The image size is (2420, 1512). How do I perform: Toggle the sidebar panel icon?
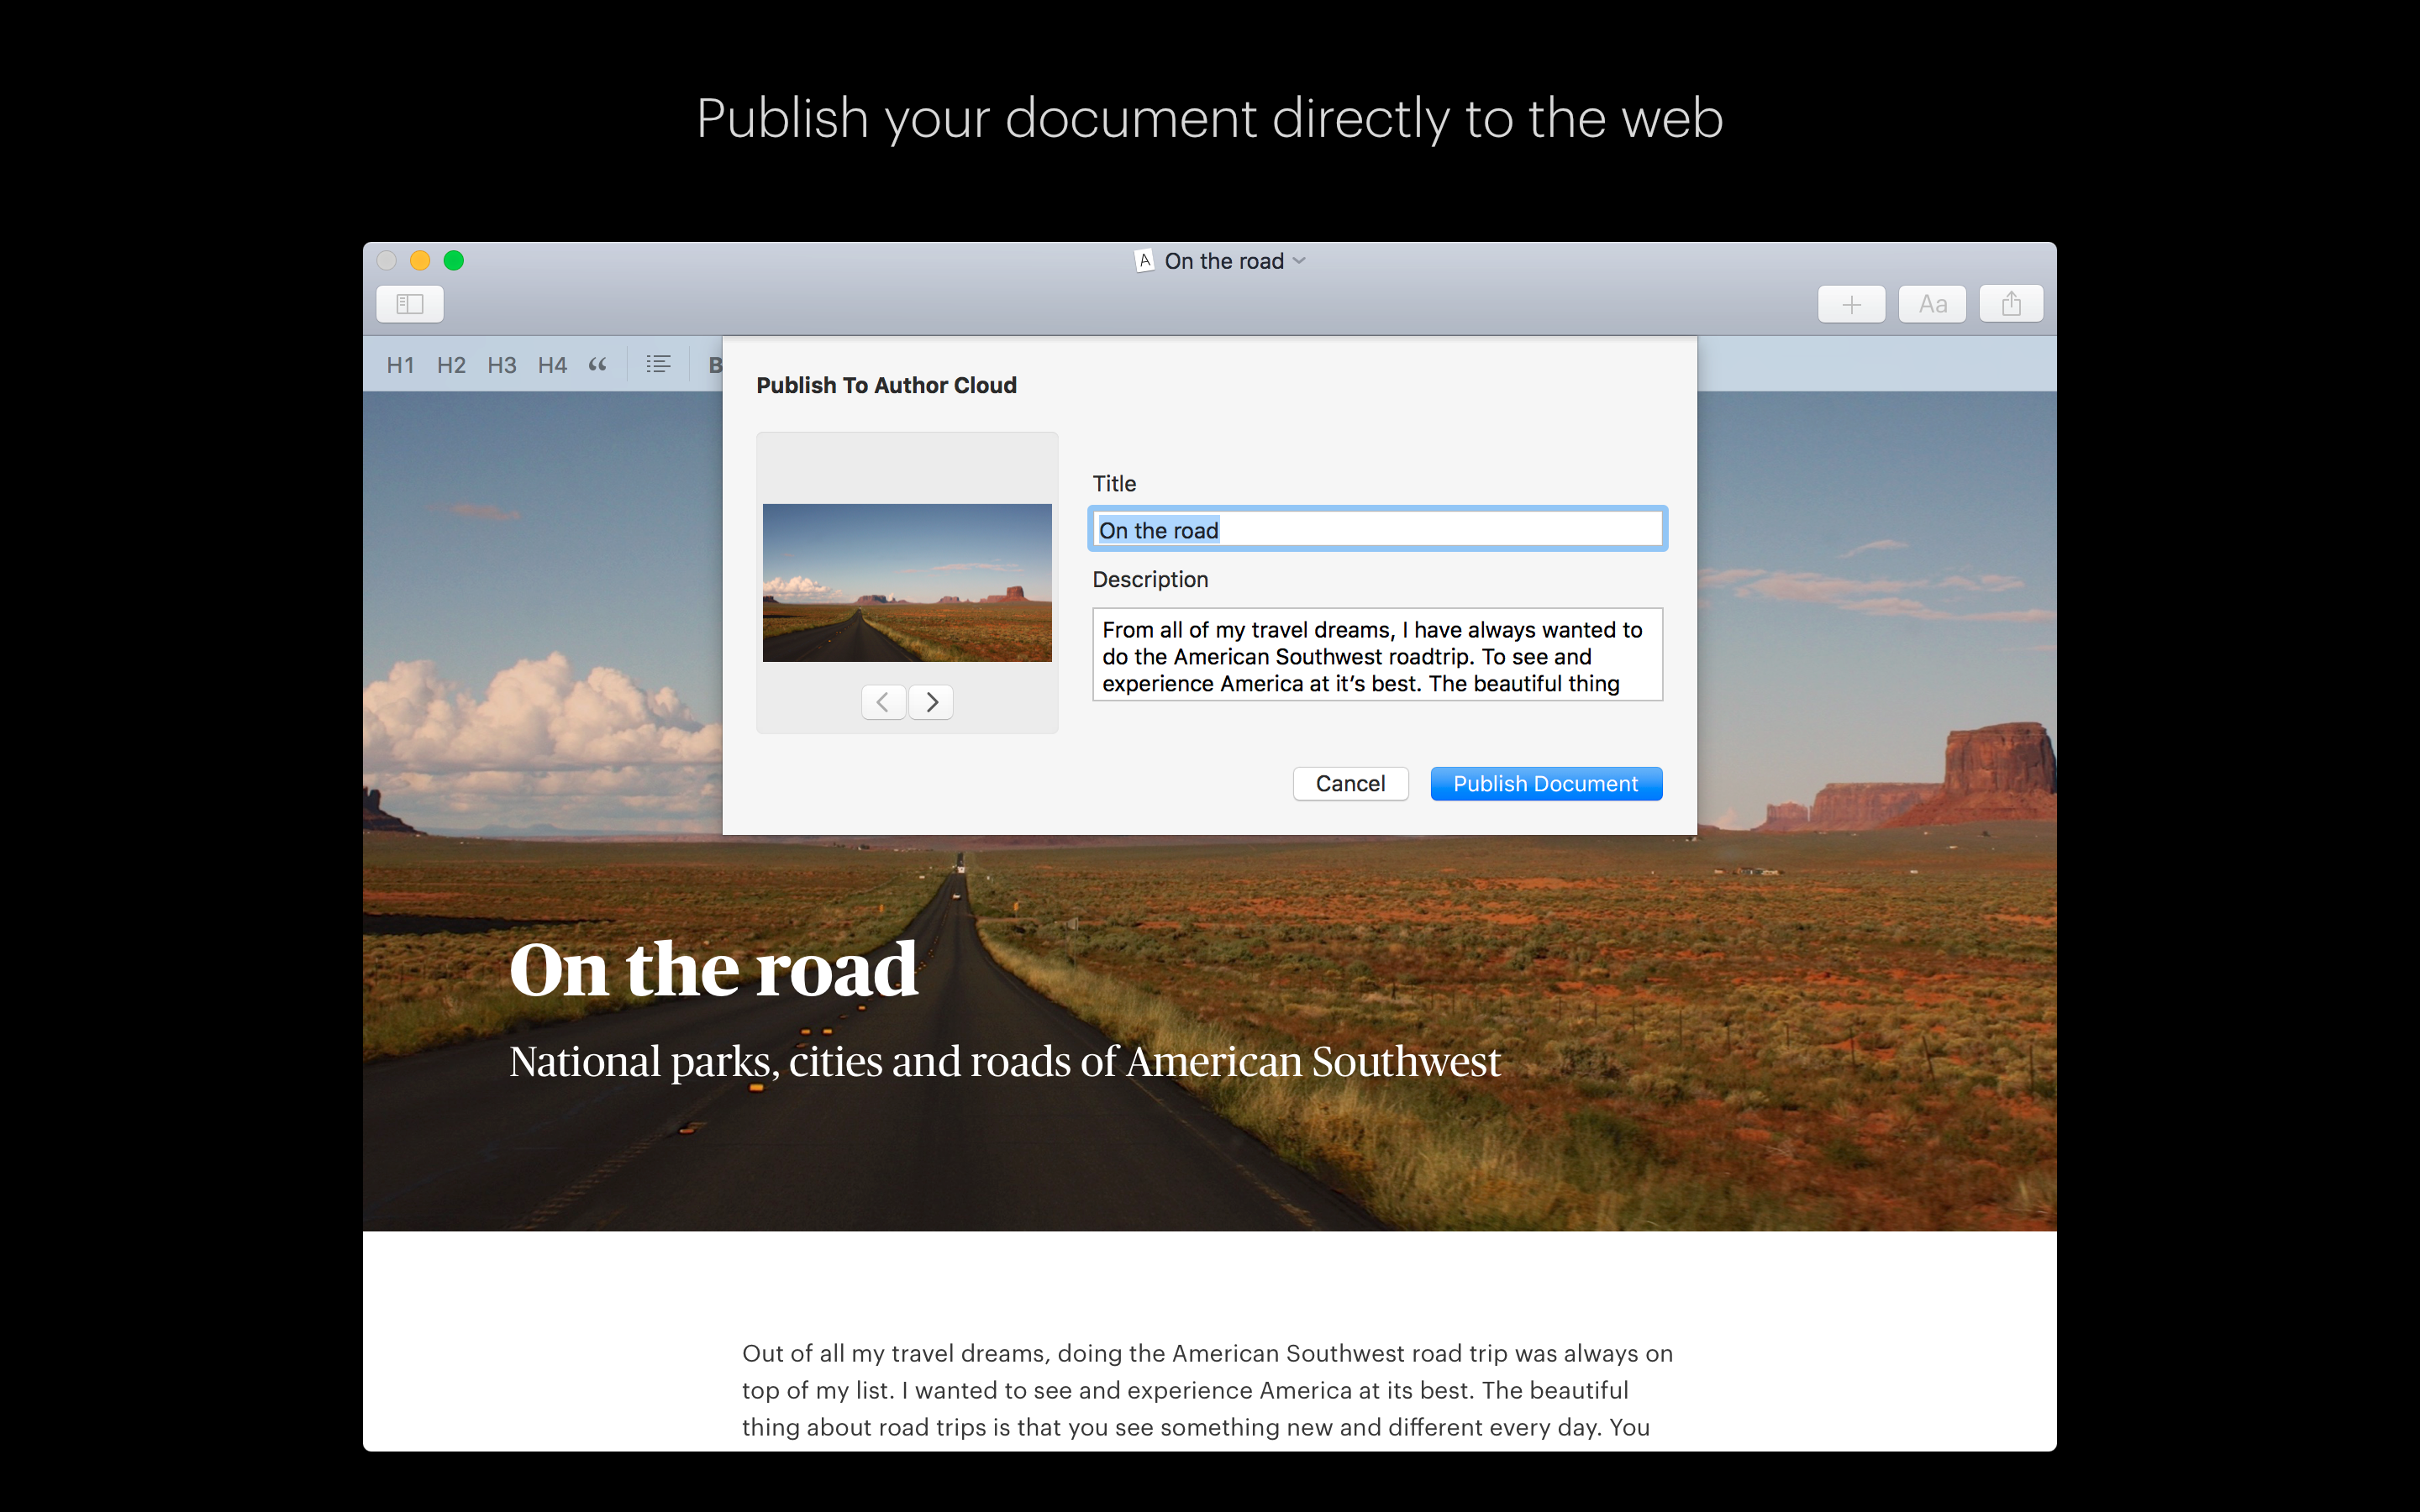410,304
